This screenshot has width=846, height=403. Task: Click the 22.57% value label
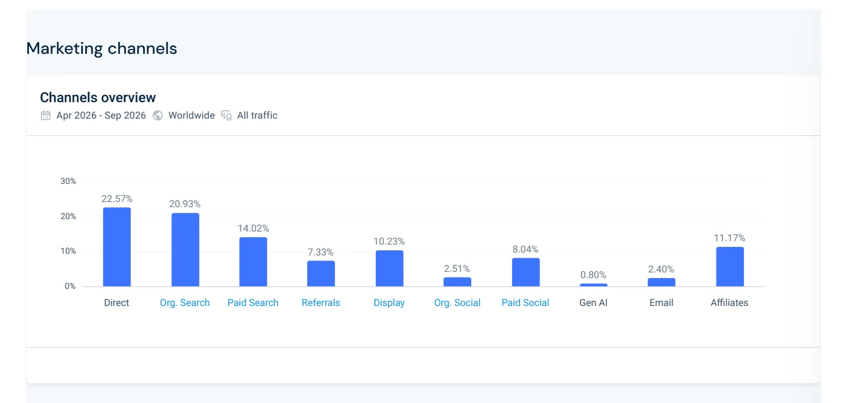click(117, 199)
